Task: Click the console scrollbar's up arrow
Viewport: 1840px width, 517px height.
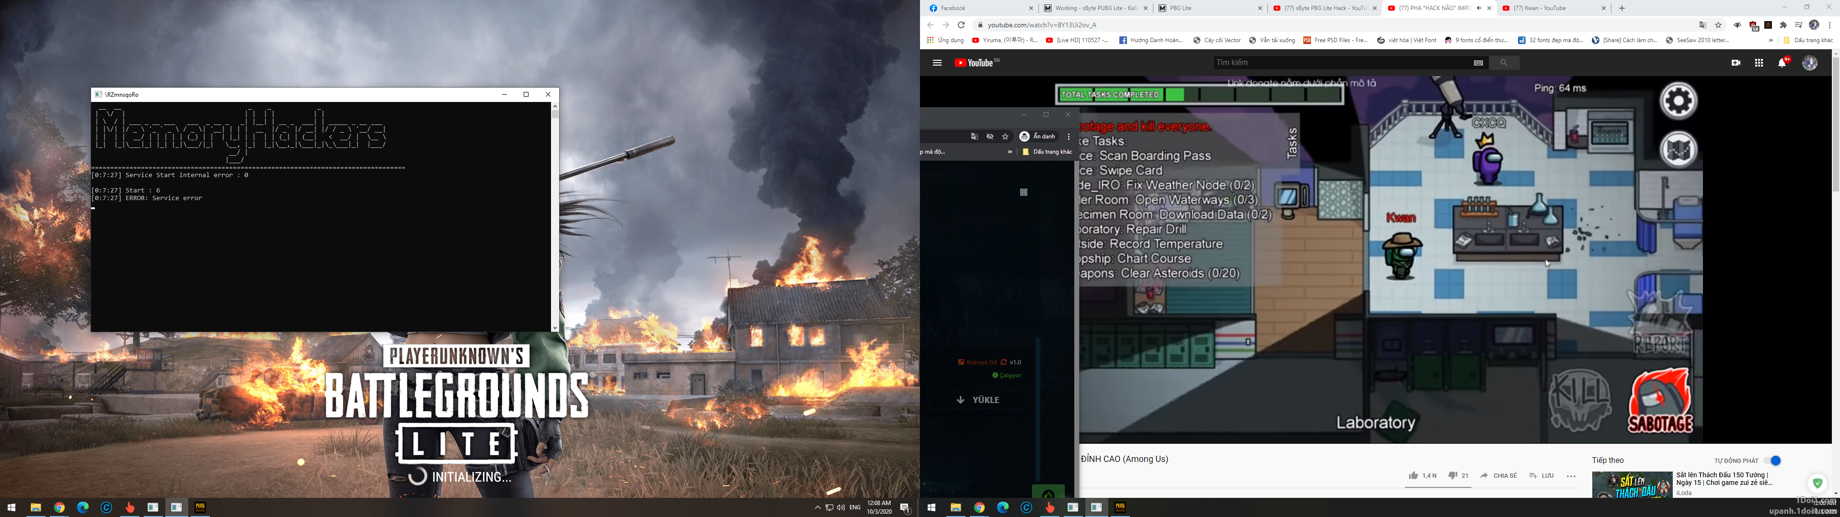Action: point(555,106)
